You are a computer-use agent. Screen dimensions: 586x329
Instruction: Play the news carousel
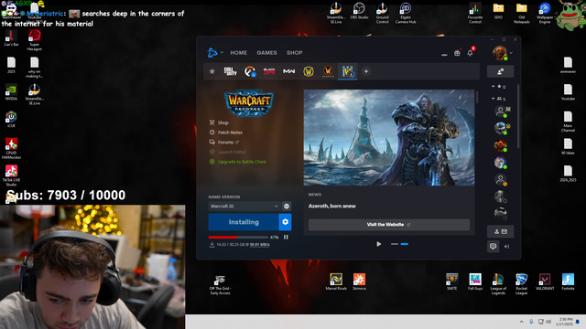[378, 244]
